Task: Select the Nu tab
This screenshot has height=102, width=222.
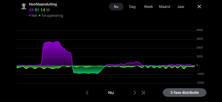Action: (116, 7)
